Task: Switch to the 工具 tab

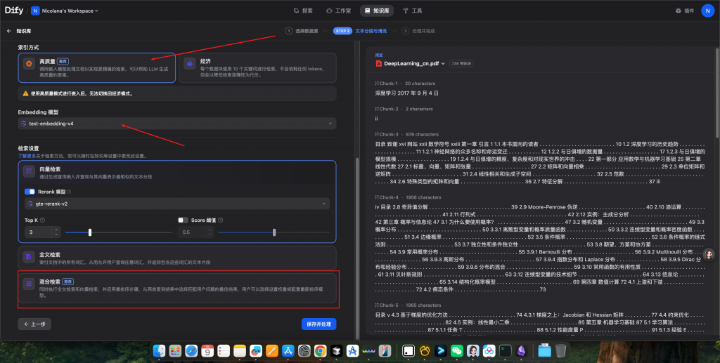Action: tap(412, 11)
